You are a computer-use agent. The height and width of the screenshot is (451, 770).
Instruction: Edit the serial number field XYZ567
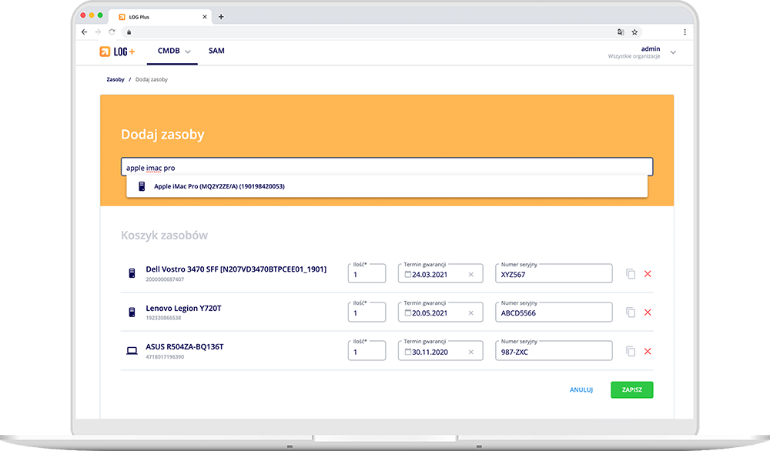point(554,274)
